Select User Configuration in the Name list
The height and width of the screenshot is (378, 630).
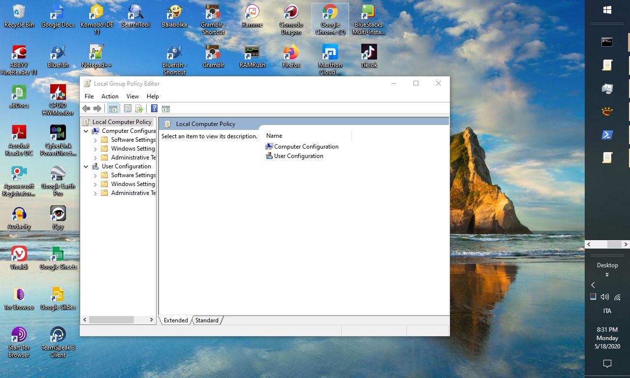pos(294,156)
